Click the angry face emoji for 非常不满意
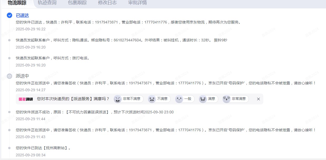 click(x=118, y=99)
